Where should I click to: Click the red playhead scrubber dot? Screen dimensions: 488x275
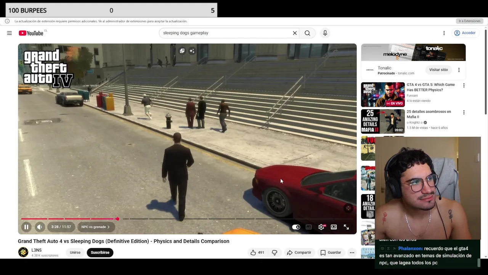[x=117, y=219]
